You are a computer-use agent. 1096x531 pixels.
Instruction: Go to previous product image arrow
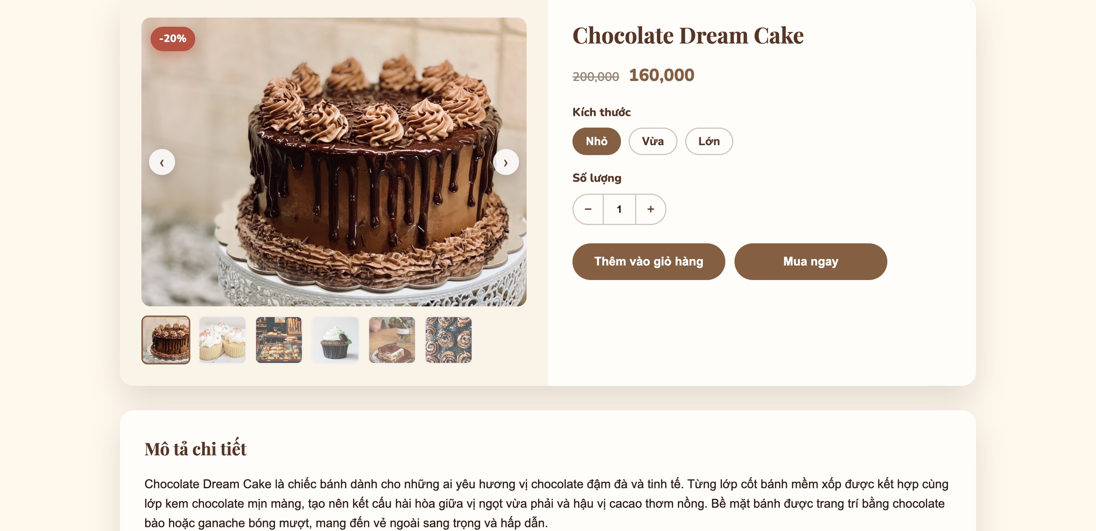tap(162, 162)
